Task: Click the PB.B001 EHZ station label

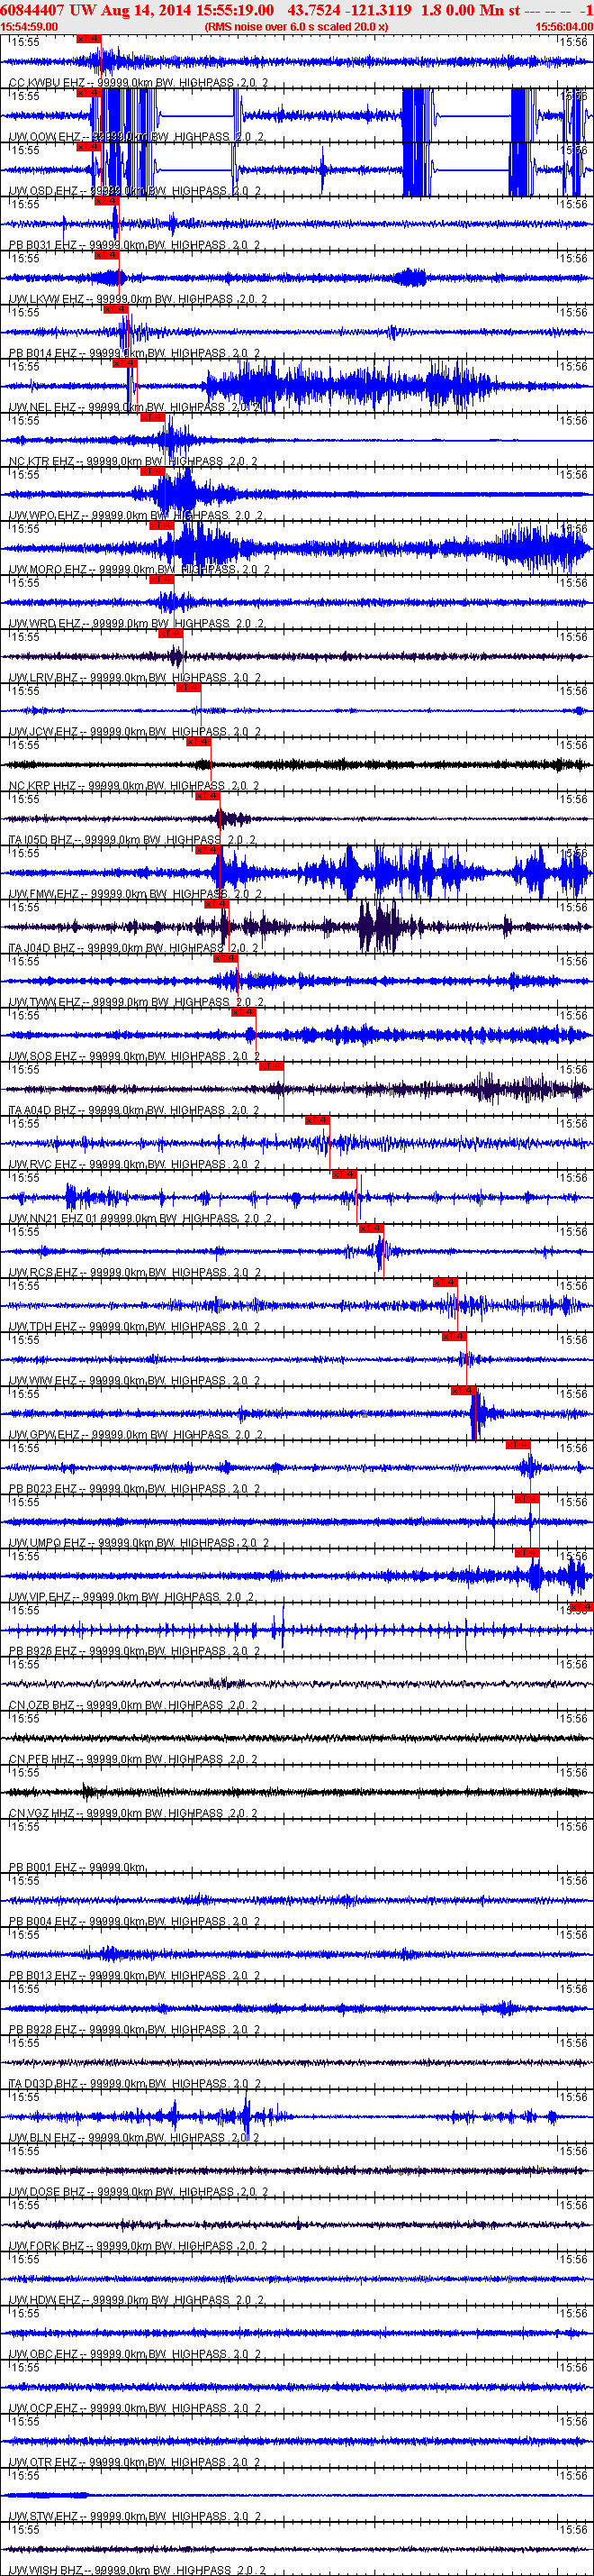Action: point(76,1867)
